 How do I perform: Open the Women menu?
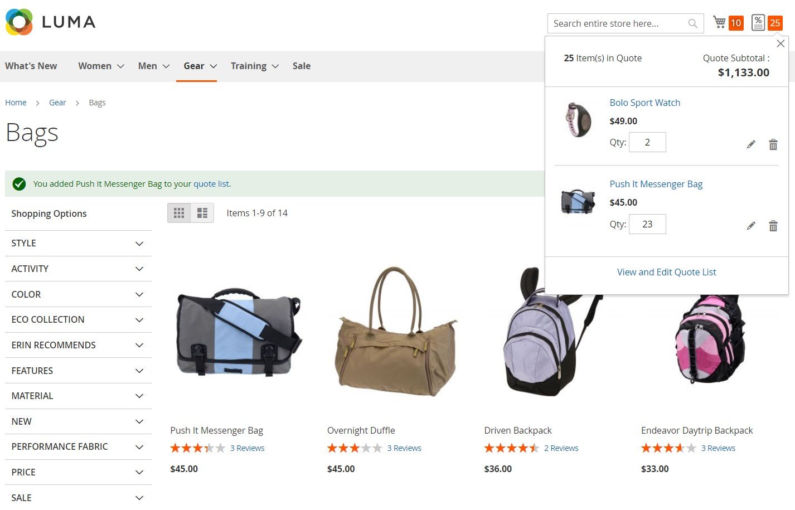point(101,66)
